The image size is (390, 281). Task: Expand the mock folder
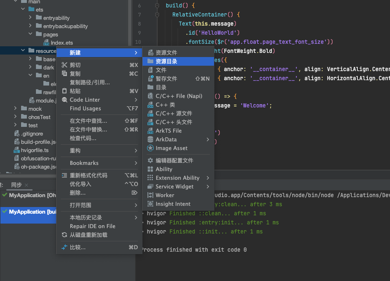15,108
